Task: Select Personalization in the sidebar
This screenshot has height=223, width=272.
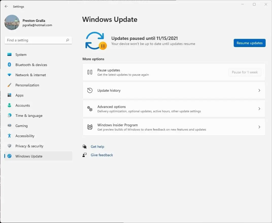Action: click(x=27, y=85)
